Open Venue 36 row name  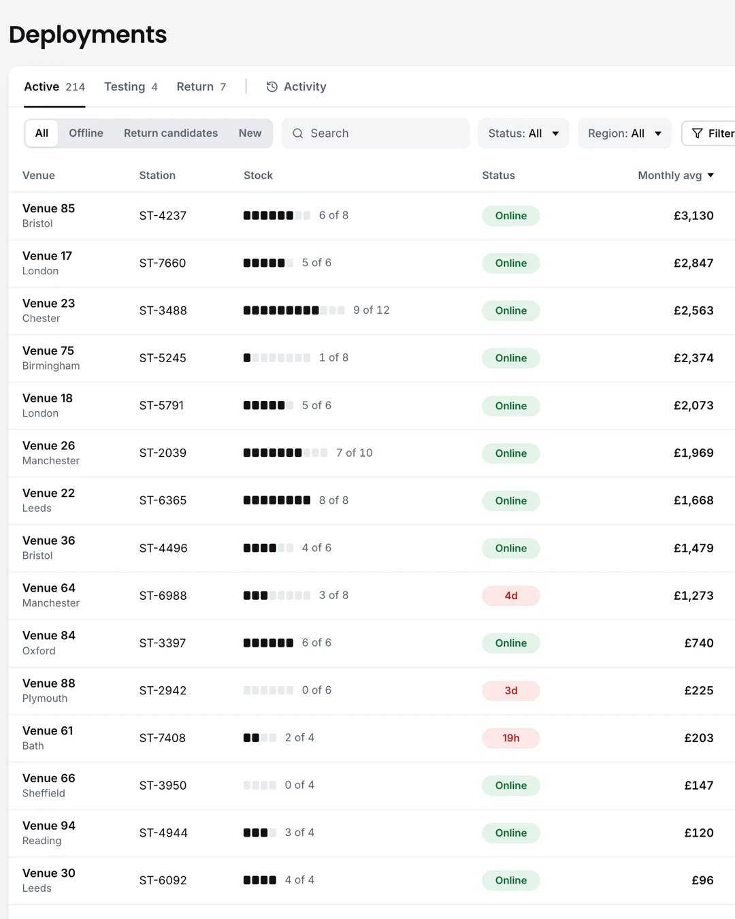(48, 541)
